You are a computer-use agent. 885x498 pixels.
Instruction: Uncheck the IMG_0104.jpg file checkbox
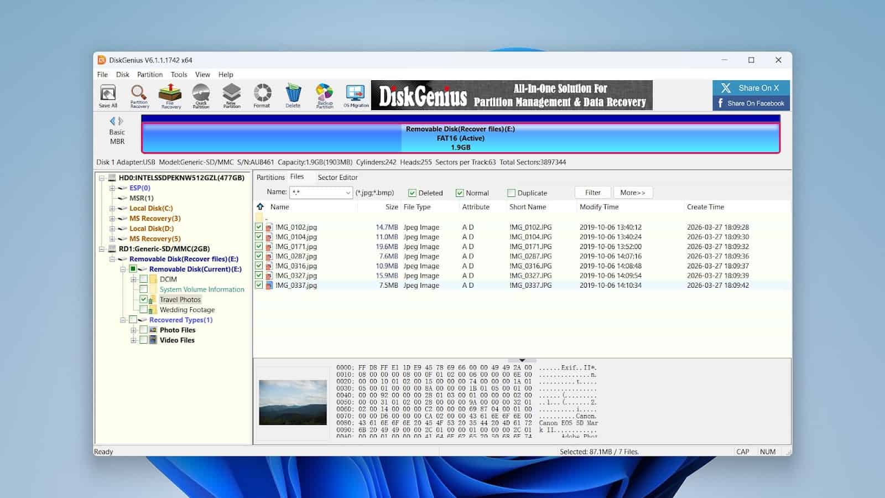[x=259, y=237]
